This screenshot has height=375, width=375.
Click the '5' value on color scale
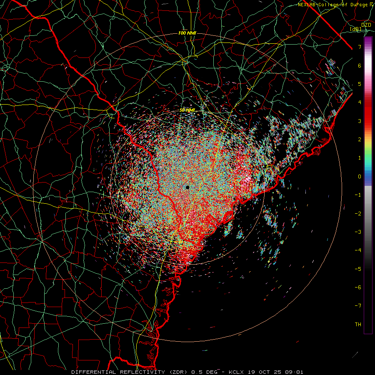tap(360, 84)
